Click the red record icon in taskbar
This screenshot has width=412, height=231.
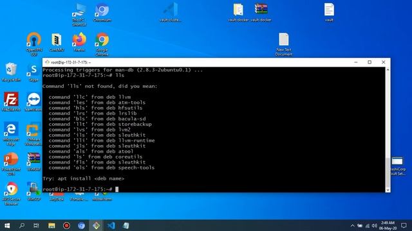(66, 225)
